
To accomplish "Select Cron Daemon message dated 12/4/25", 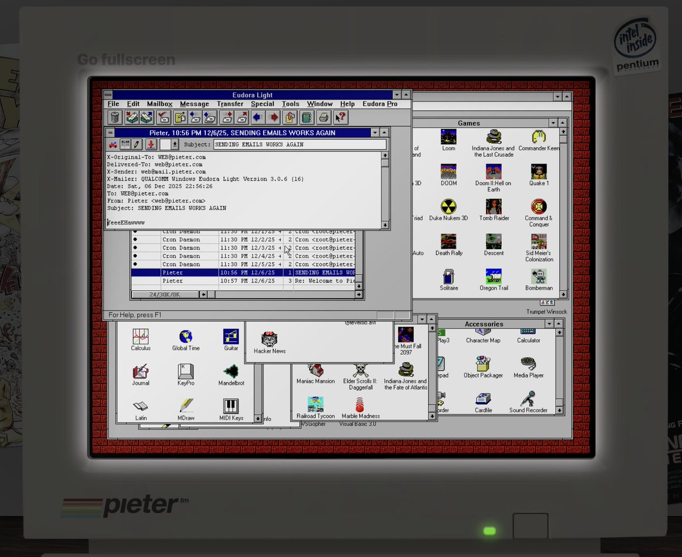I will (243, 256).
